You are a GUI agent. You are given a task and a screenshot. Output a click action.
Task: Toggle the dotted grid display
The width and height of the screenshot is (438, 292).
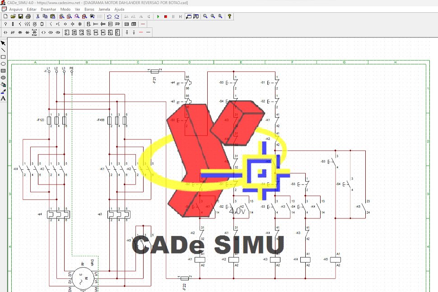point(99,16)
